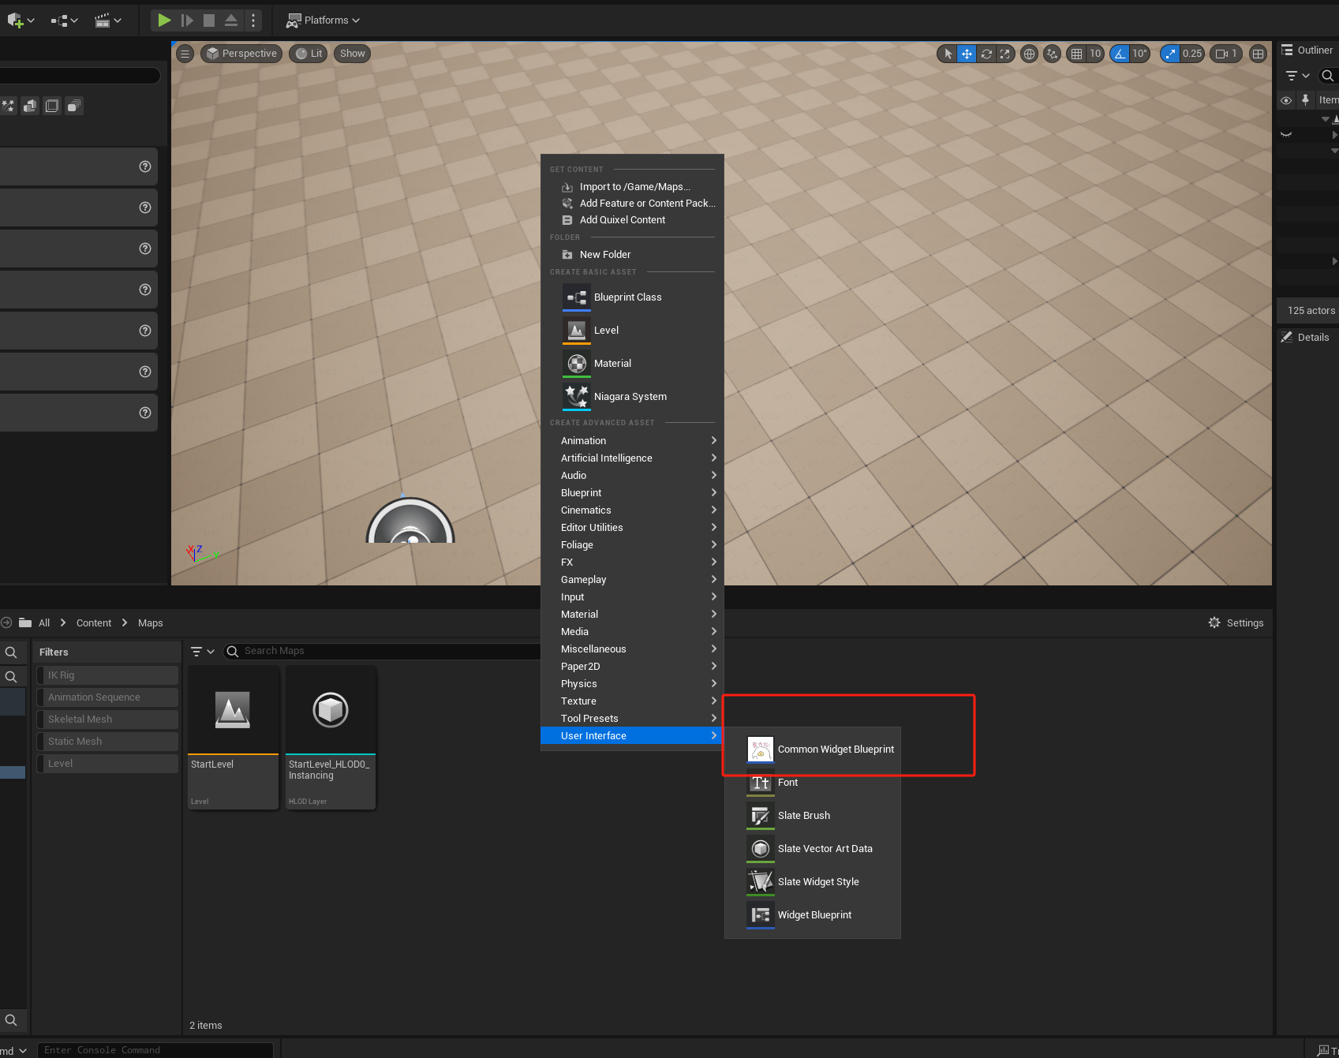Choose Blueprint Class from the context menu

pos(627,297)
